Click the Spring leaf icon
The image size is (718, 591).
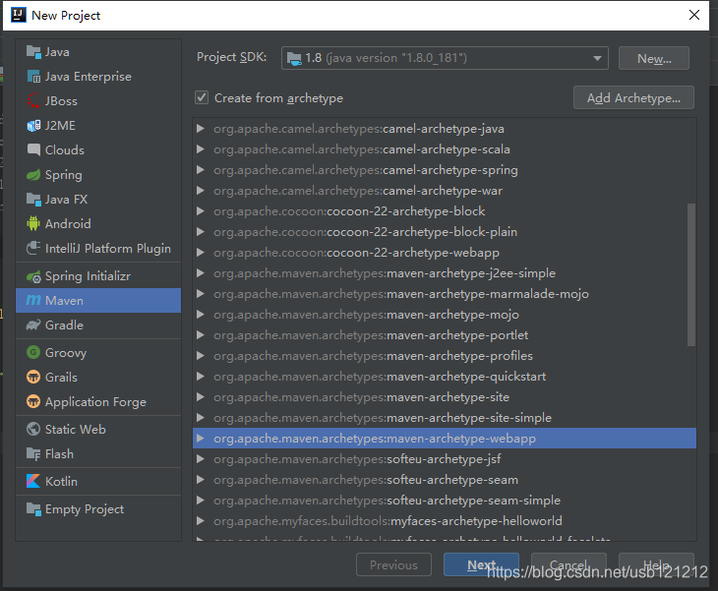pyautogui.click(x=33, y=174)
